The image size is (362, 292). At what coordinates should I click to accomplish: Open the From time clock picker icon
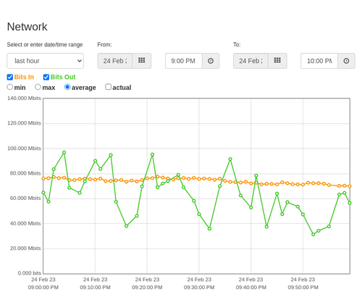pyautogui.click(x=211, y=61)
